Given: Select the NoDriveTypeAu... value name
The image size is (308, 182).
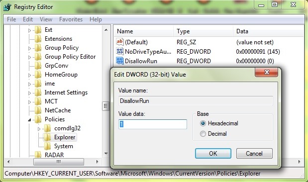Looking at the screenshot, I should coord(148,51).
